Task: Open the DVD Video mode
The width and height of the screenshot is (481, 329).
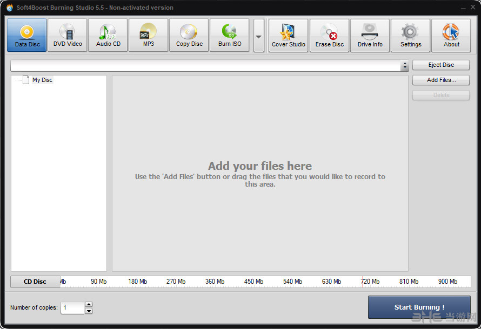Action: [x=68, y=35]
